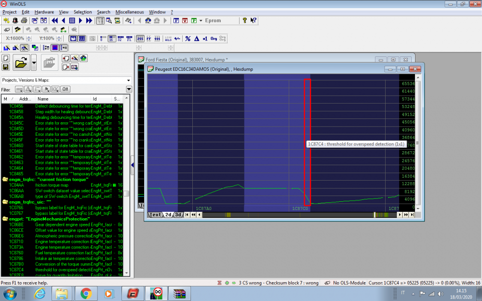Screen dimensions: 482x301
Task: Click the new project page icon
Action: click(x=5, y=58)
